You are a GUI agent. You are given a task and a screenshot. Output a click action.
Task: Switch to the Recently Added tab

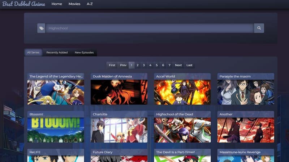[x=57, y=53]
